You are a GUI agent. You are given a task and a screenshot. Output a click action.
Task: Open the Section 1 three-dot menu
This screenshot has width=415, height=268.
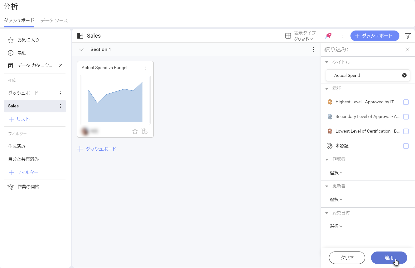click(313, 49)
